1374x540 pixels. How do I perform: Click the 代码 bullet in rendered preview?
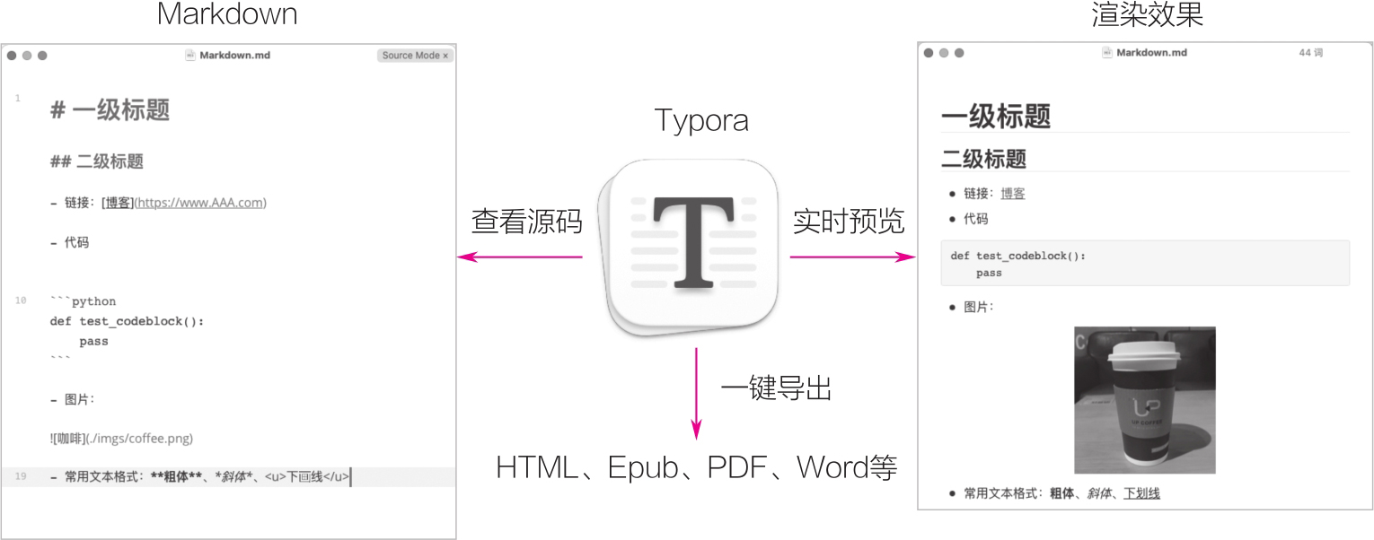969,219
